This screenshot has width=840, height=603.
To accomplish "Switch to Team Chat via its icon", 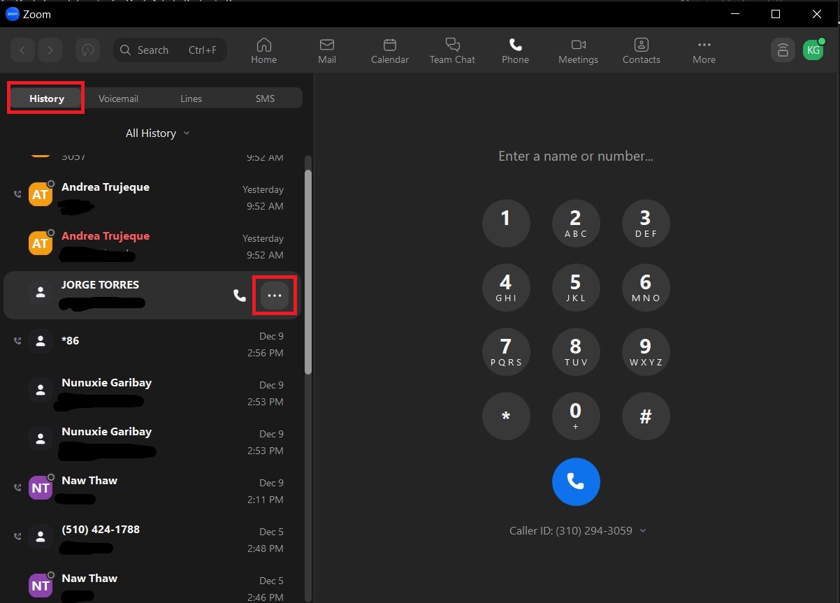I will tap(452, 43).
